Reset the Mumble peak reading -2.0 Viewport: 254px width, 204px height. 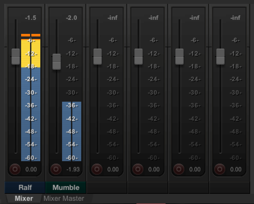click(x=72, y=18)
